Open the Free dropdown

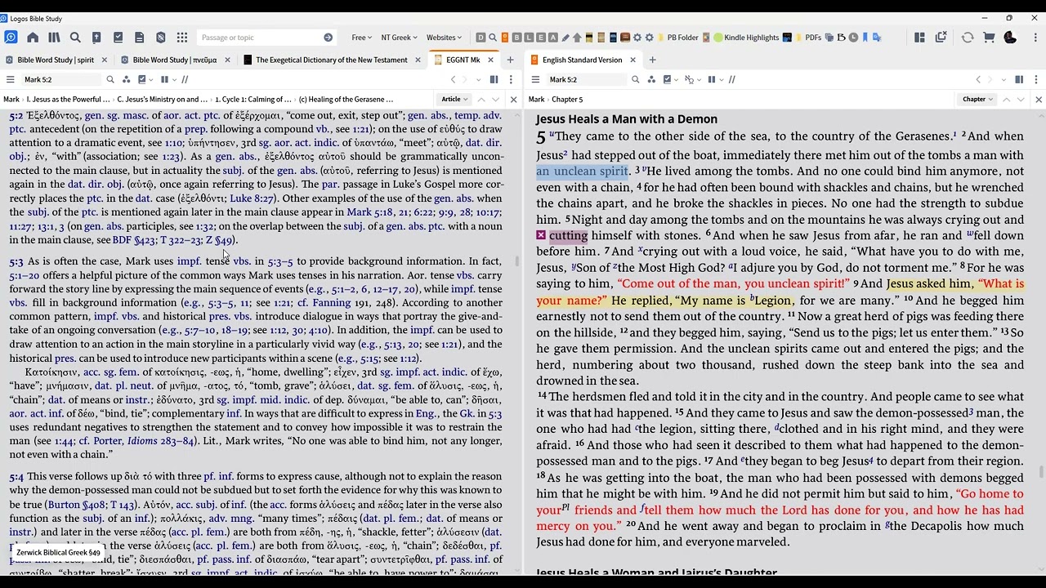(361, 38)
